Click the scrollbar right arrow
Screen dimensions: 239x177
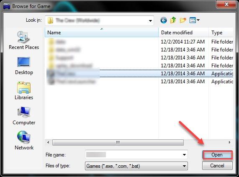229,142
